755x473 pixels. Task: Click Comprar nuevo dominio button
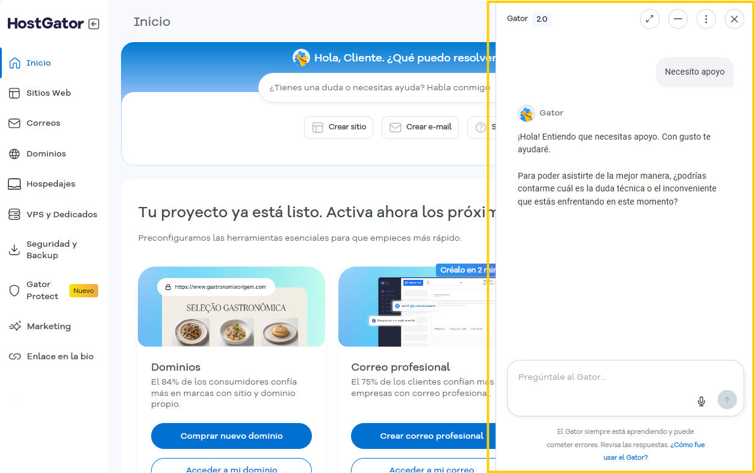click(x=231, y=436)
